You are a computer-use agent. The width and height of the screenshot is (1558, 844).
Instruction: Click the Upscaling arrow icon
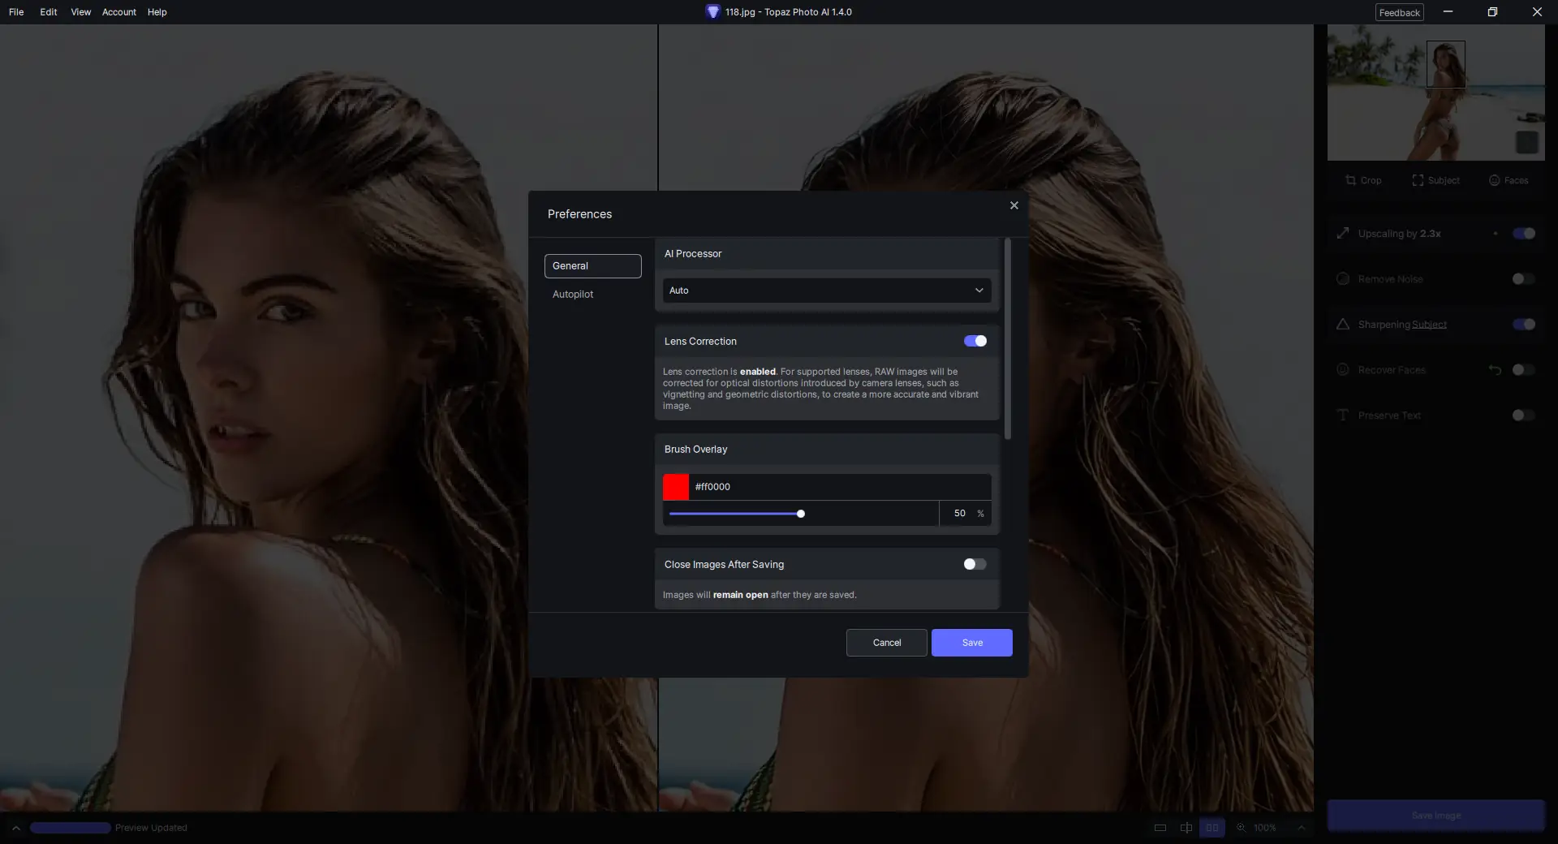[x=1343, y=234]
